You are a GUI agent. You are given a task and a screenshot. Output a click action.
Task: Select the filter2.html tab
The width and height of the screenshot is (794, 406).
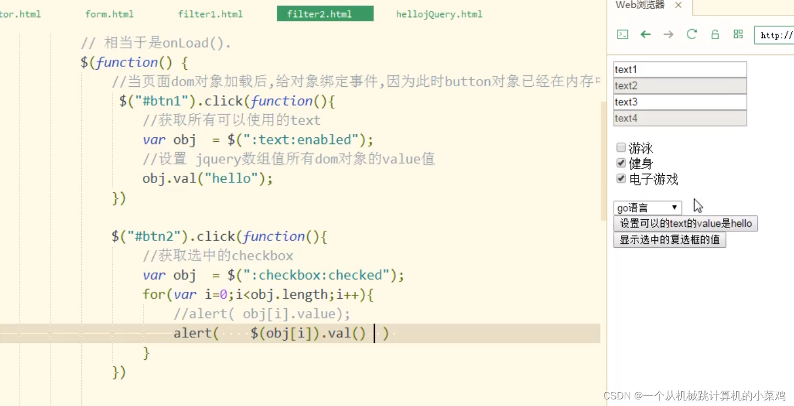(x=324, y=14)
